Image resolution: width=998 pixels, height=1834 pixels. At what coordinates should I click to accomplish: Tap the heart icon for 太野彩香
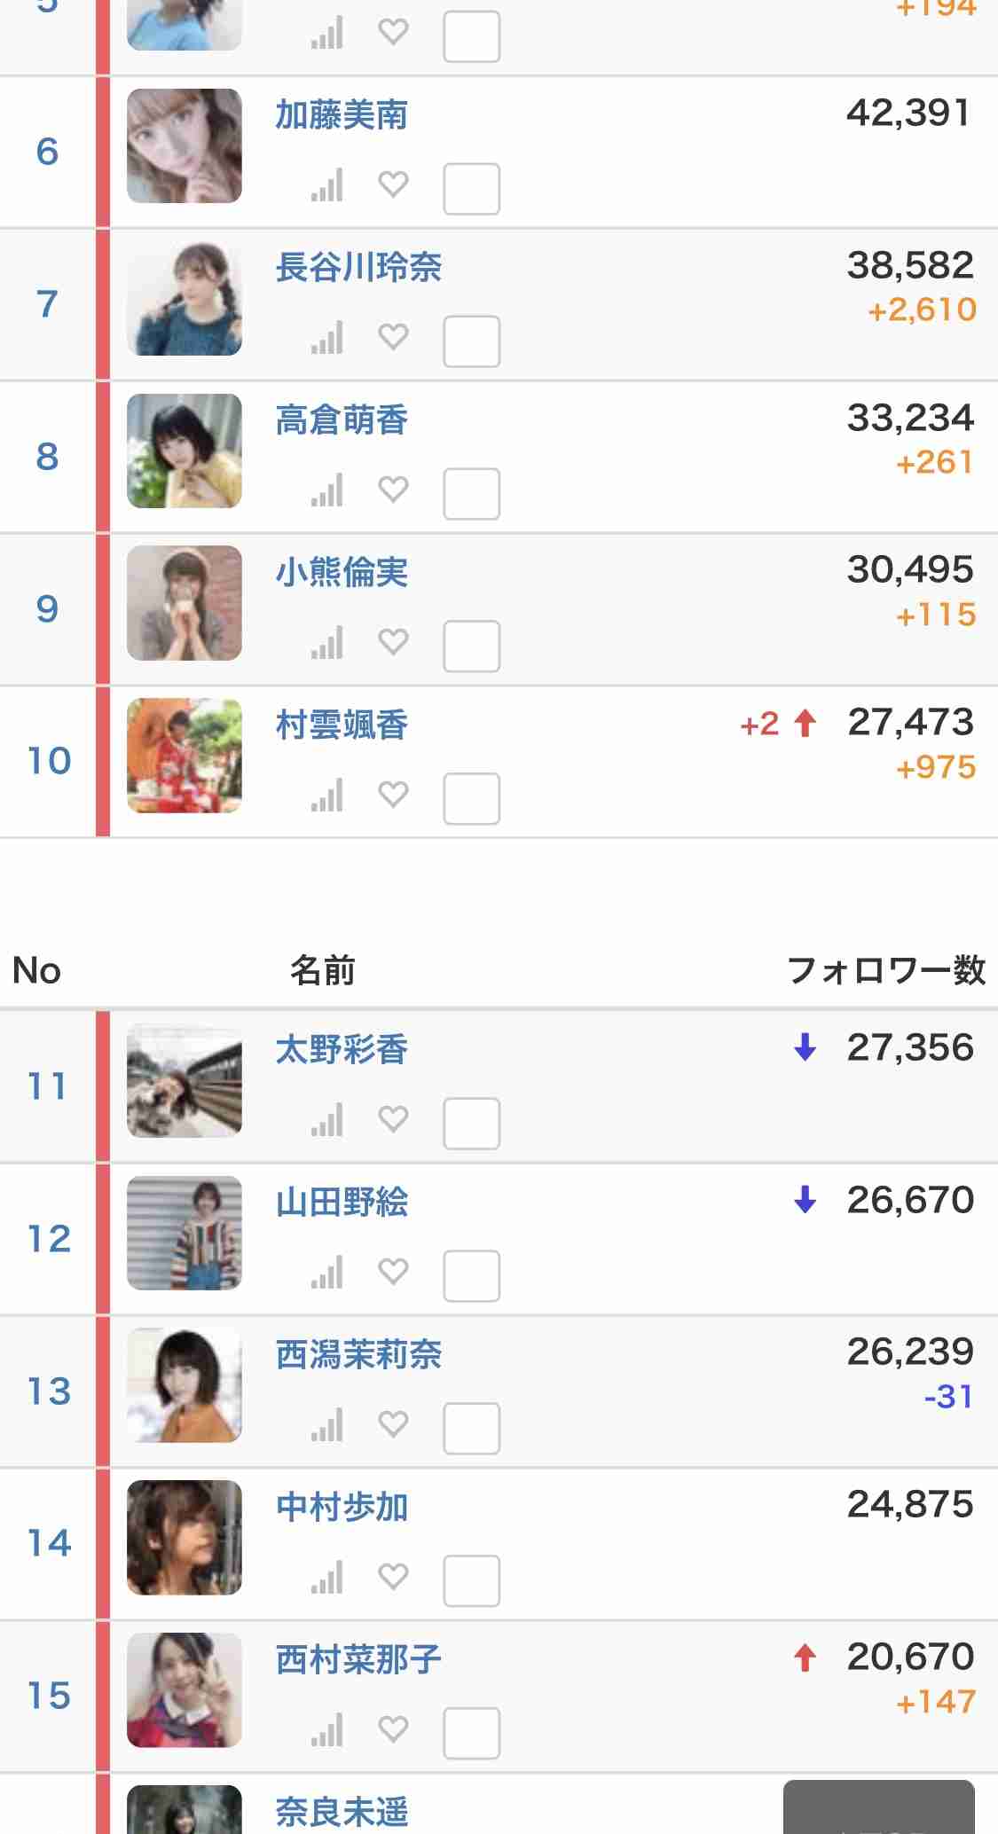[393, 1118]
